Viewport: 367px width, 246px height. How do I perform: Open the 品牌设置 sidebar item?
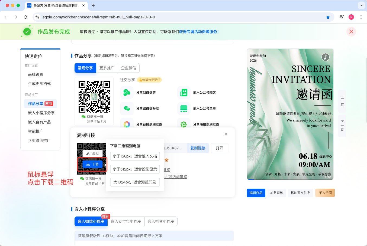coord(36,74)
